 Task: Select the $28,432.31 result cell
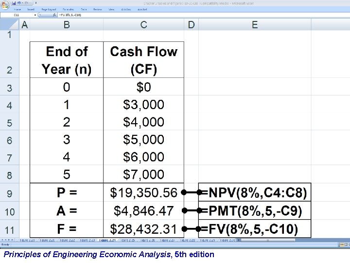click(x=143, y=229)
